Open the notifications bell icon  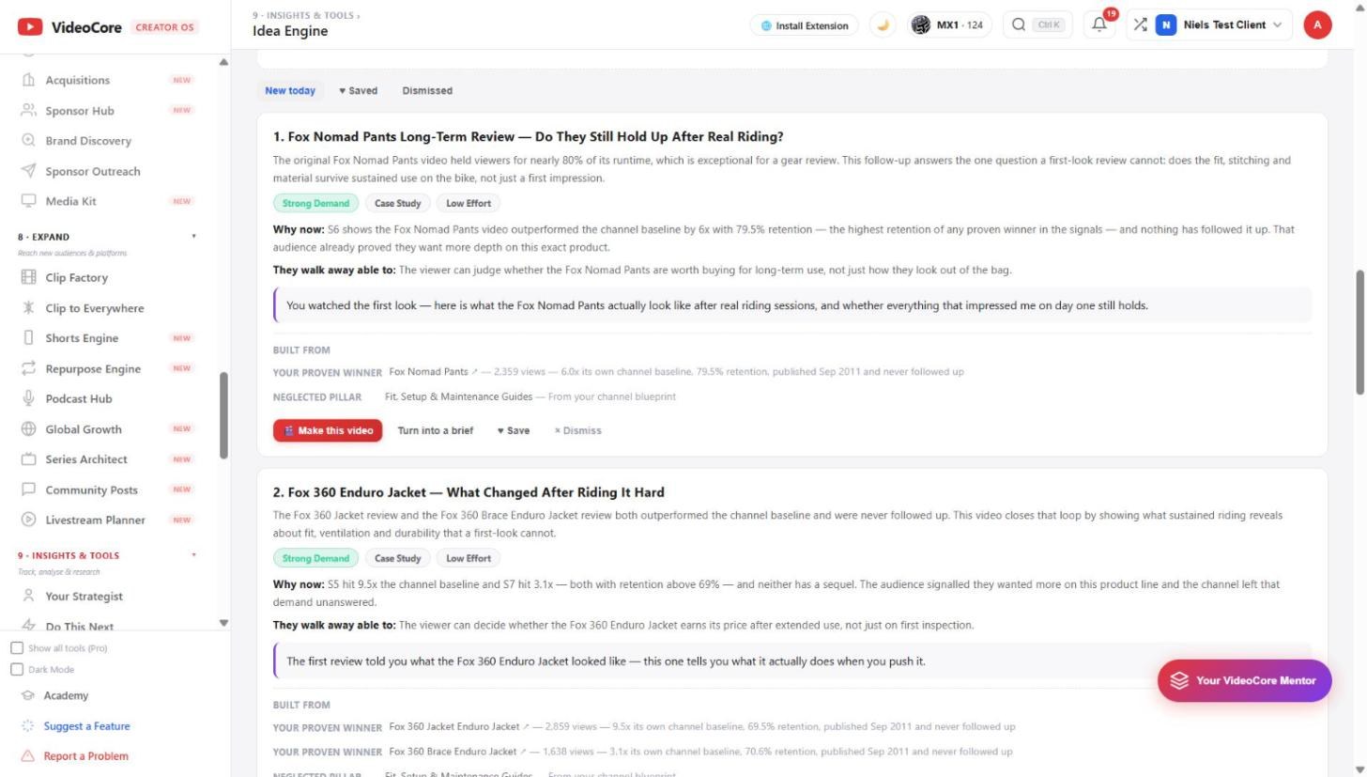point(1099,25)
